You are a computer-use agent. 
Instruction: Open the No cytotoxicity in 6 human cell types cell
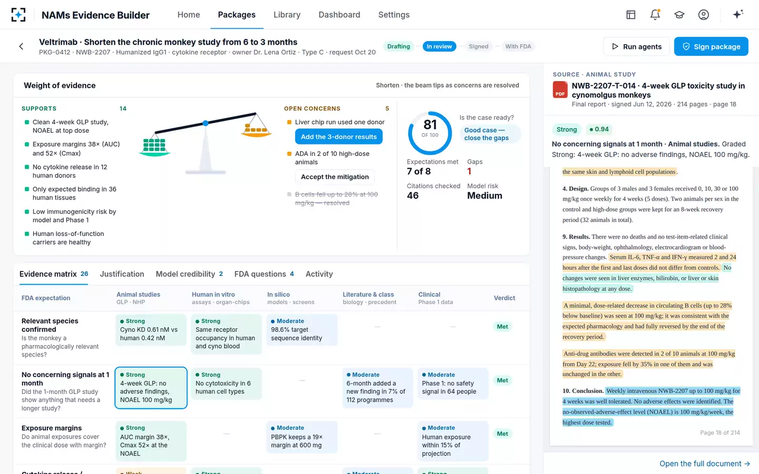(x=226, y=383)
